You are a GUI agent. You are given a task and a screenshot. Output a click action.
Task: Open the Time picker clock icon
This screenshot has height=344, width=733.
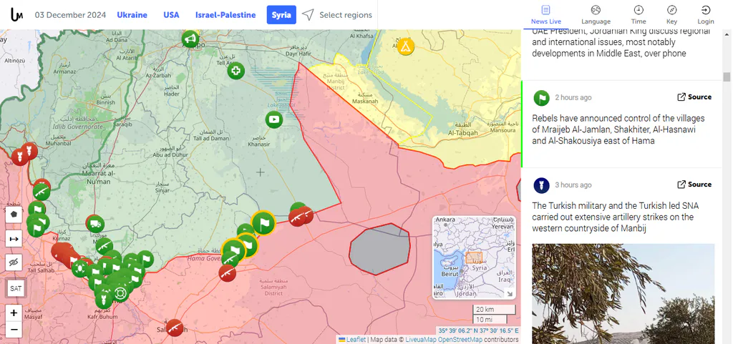[639, 10]
